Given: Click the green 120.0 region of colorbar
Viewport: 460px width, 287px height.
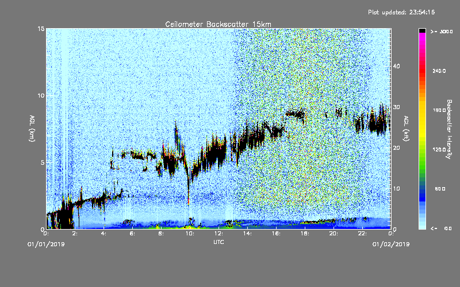Looking at the screenshot, I should 422,150.
